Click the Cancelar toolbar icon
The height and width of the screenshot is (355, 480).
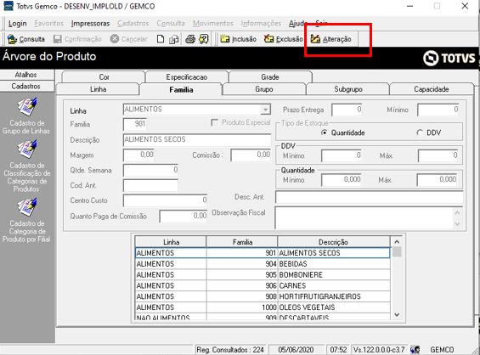(x=115, y=39)
